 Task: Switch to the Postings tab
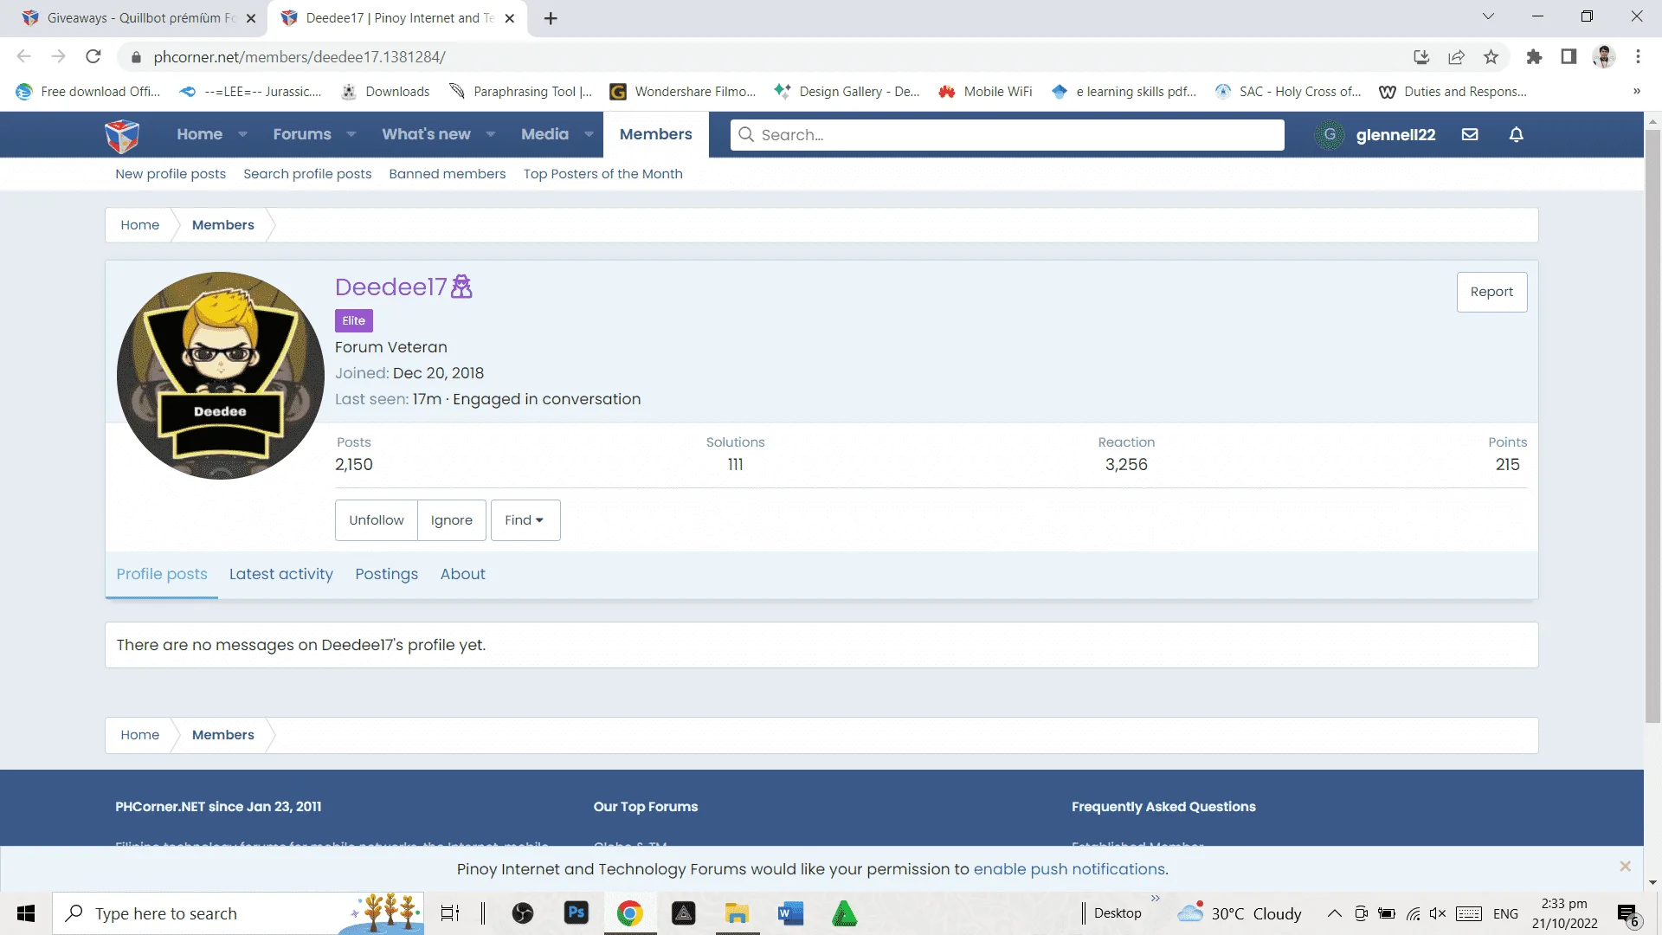click(387, 575)
